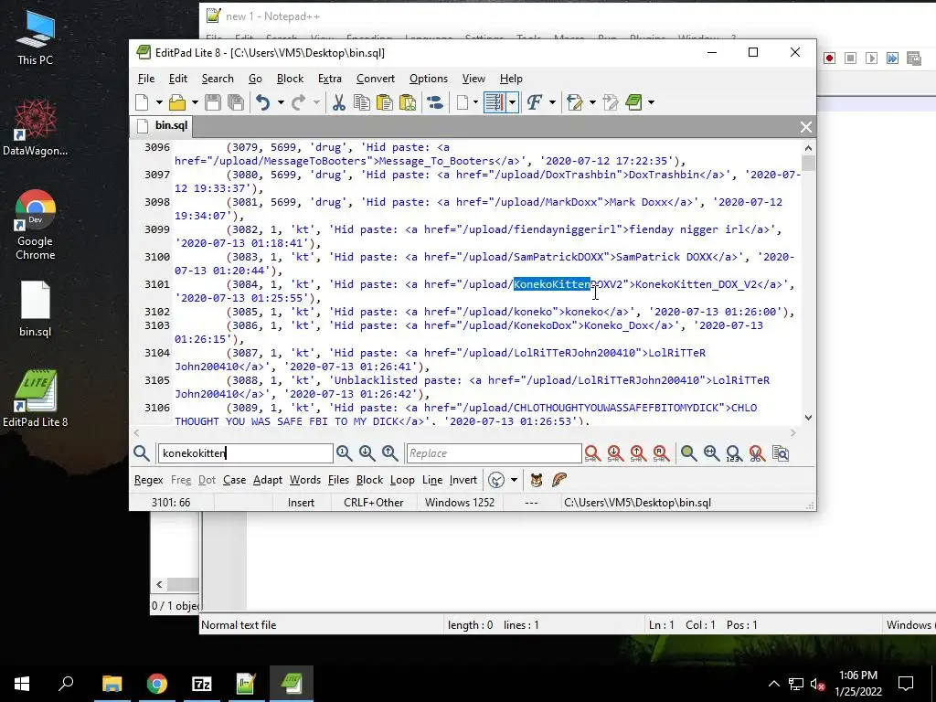936x702 pixels.
Task: Click the Replace text field
Action: point(494,453)
